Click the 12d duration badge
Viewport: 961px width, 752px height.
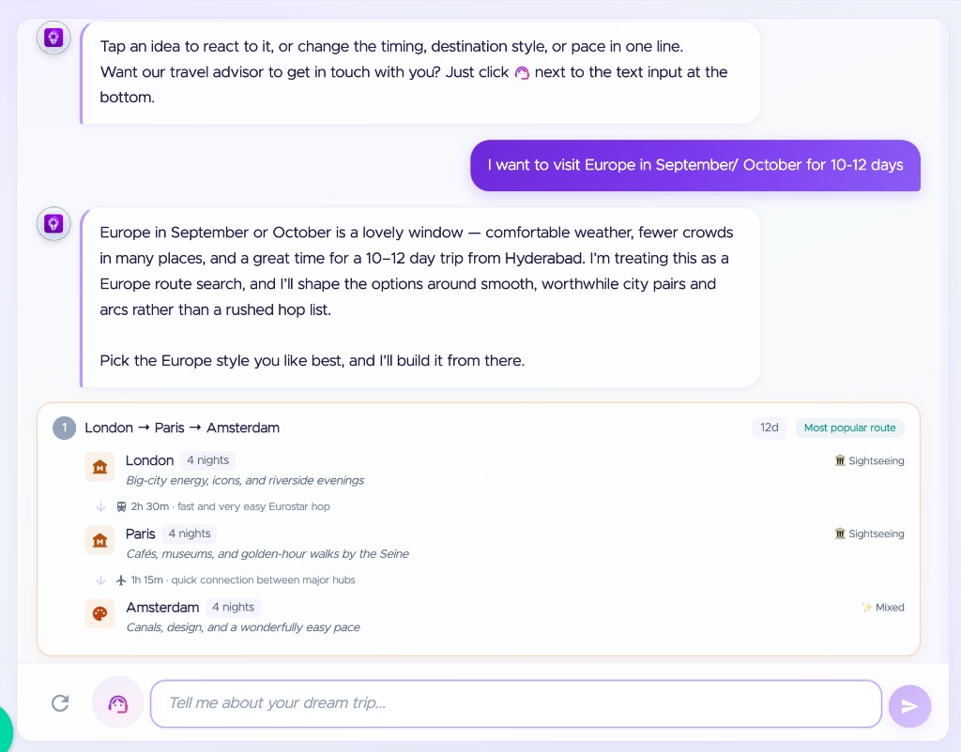click(770, 428)
